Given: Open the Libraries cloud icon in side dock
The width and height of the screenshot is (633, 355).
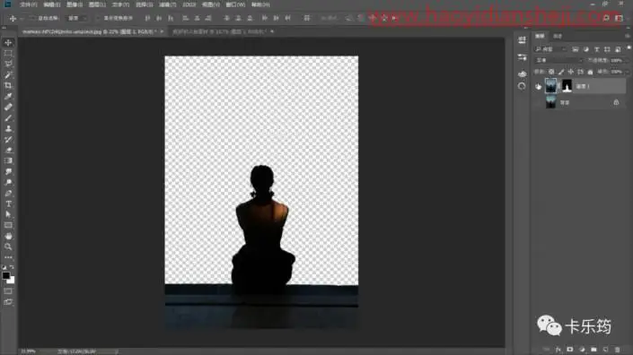Looking at the screenshot, I should coord(522,74).
